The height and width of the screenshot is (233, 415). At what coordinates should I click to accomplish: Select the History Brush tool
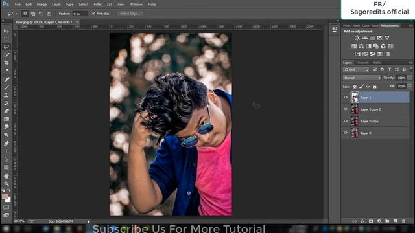coord(6,103)
